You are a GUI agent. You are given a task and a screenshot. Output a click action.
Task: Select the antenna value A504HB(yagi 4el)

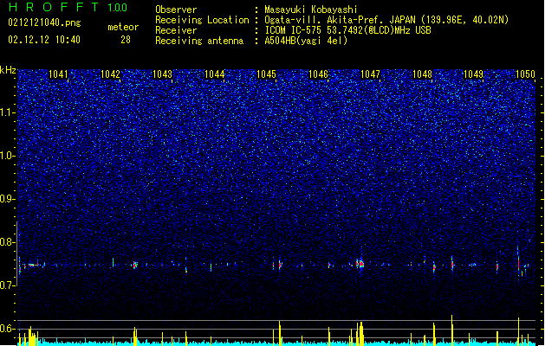(306, 41)
